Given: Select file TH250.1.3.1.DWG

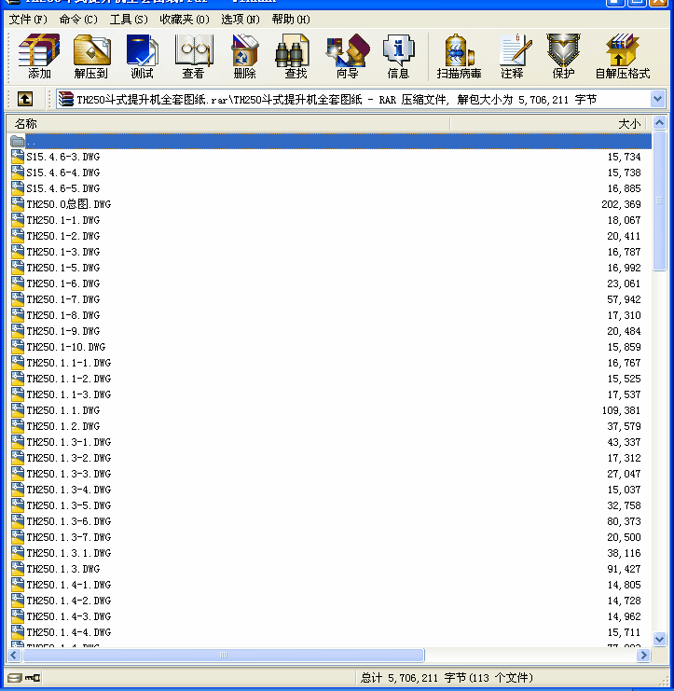Looking at the screenshot, I should [x=69, y=553].
